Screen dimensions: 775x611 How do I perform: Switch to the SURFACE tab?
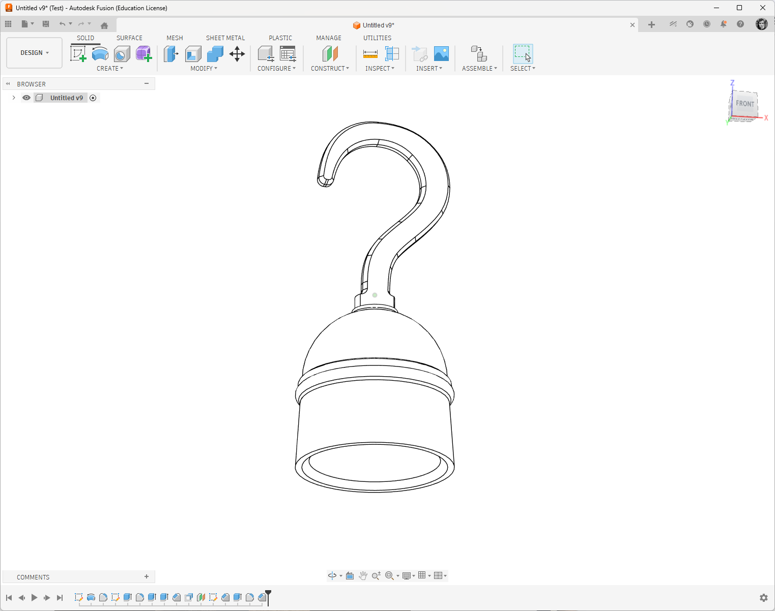pos(129,38)
